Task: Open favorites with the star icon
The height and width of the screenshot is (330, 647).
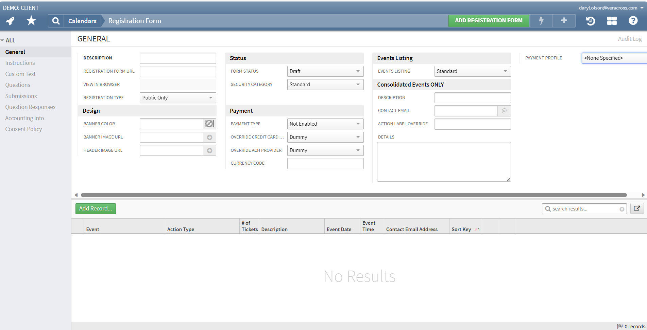Action: pos(31,21)
